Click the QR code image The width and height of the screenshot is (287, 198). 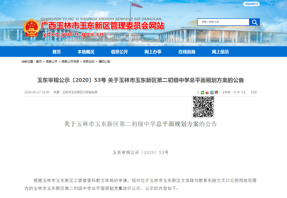click(x=203, y=107)
